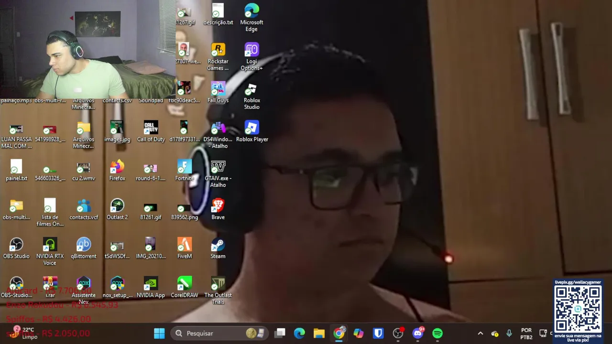612x344 pixels.
Task: Select the fbc90deac5... file icon
Action: [185, 93]
